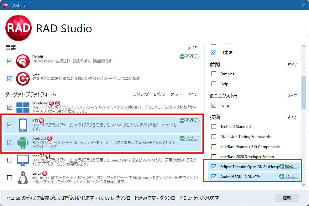The image size is (309, 206).
Task: Check the Samples checkbox
Action: pyautogui.click(x=214, y=74)
